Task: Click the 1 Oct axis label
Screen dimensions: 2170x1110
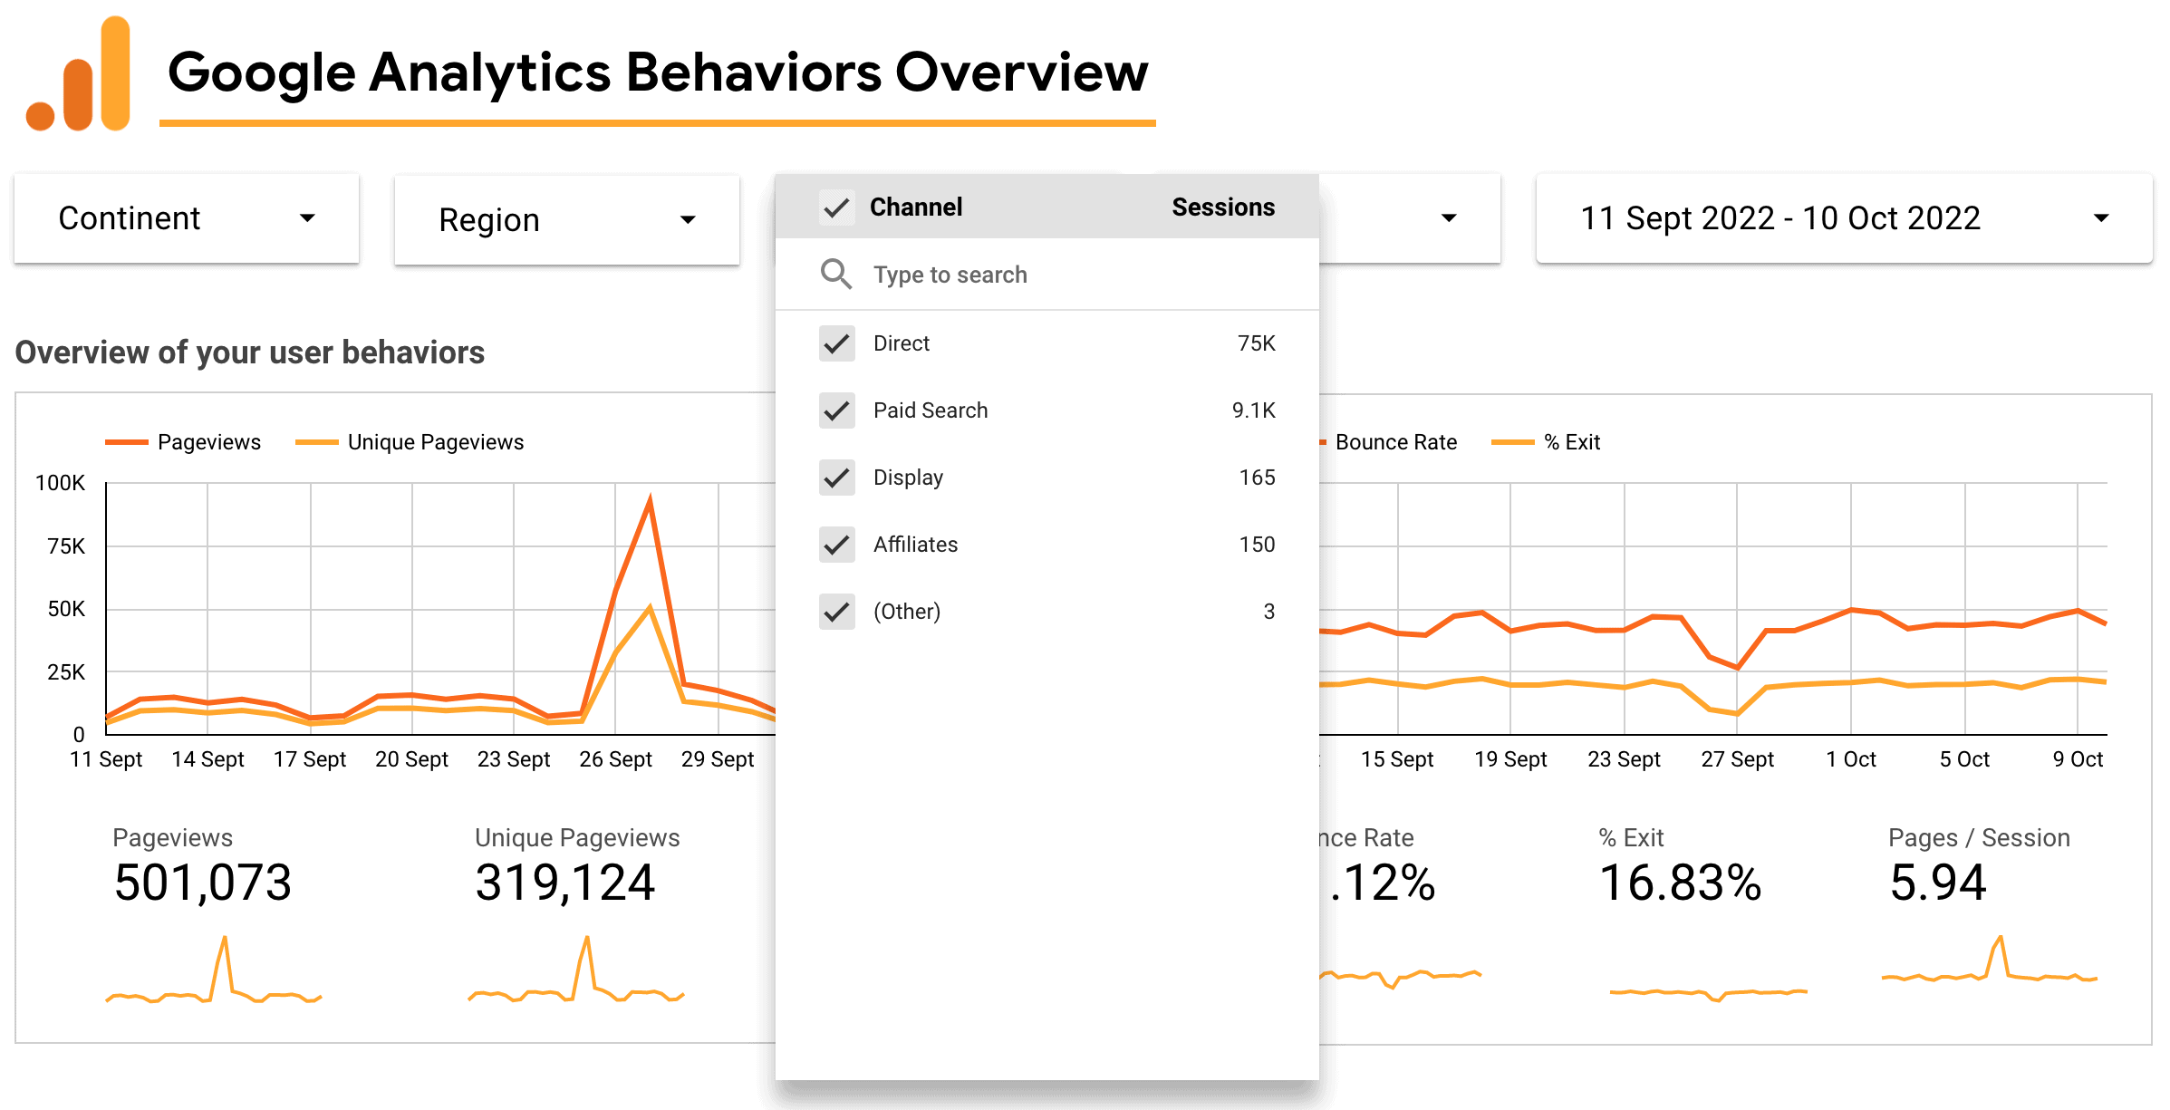Action: tap(1850, 759)
